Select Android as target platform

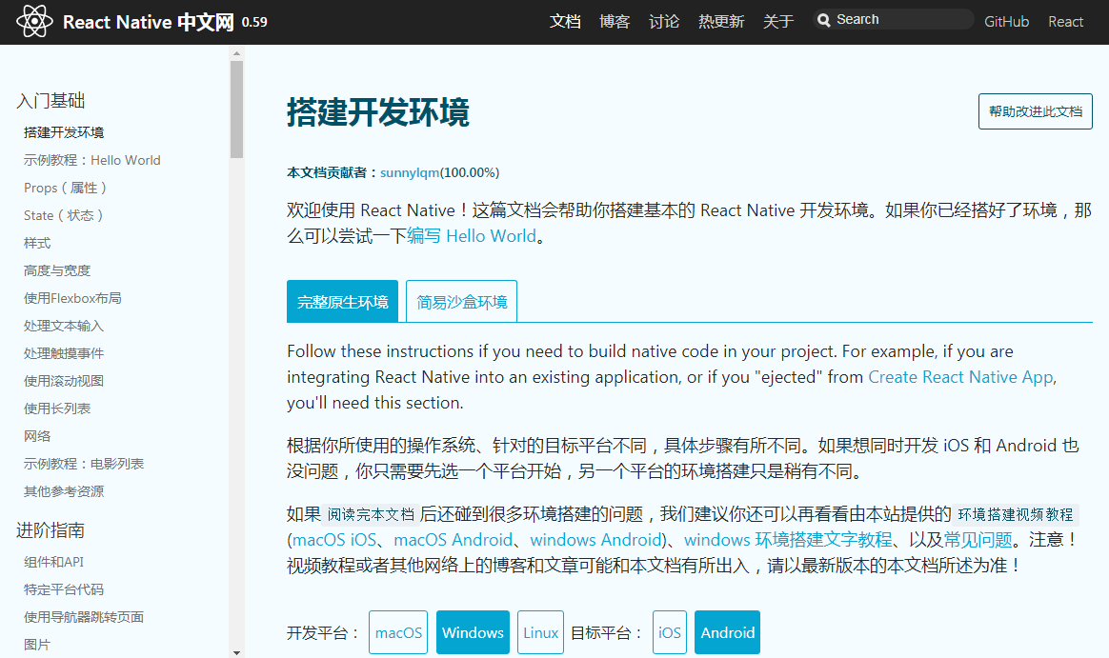[727, 632]
